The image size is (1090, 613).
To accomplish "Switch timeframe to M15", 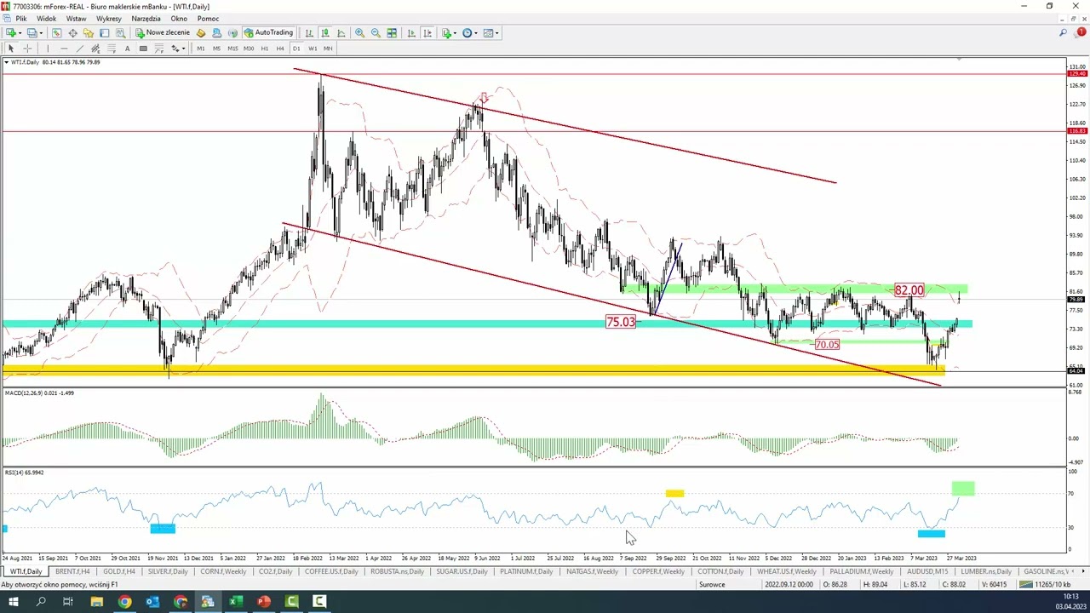I will pos(232,49).
